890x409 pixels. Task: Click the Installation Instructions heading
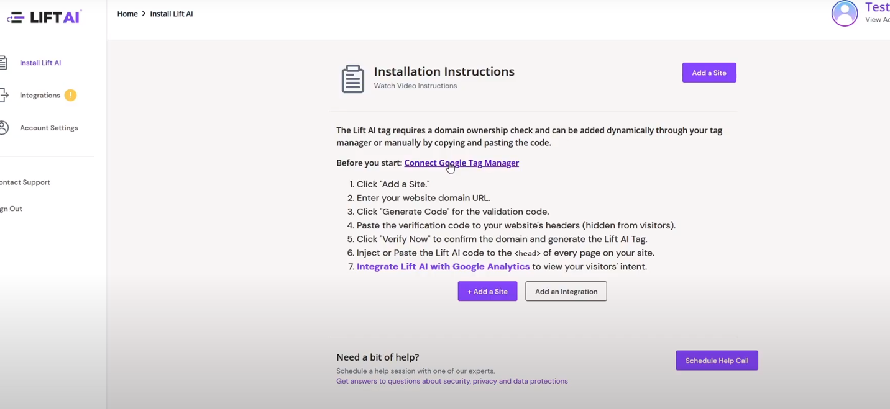tap(444, 71)
